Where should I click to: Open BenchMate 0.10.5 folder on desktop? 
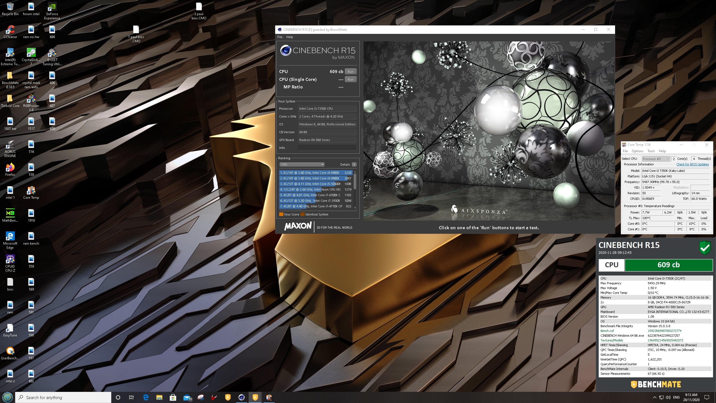pos(10,80)
